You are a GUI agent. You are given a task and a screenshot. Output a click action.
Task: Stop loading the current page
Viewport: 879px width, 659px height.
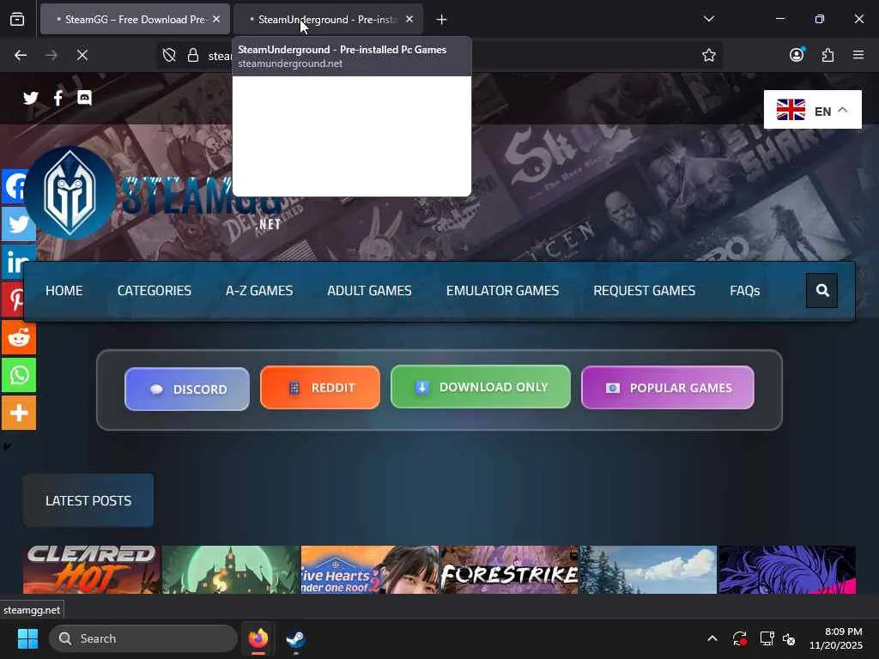(x=82, y=55)
